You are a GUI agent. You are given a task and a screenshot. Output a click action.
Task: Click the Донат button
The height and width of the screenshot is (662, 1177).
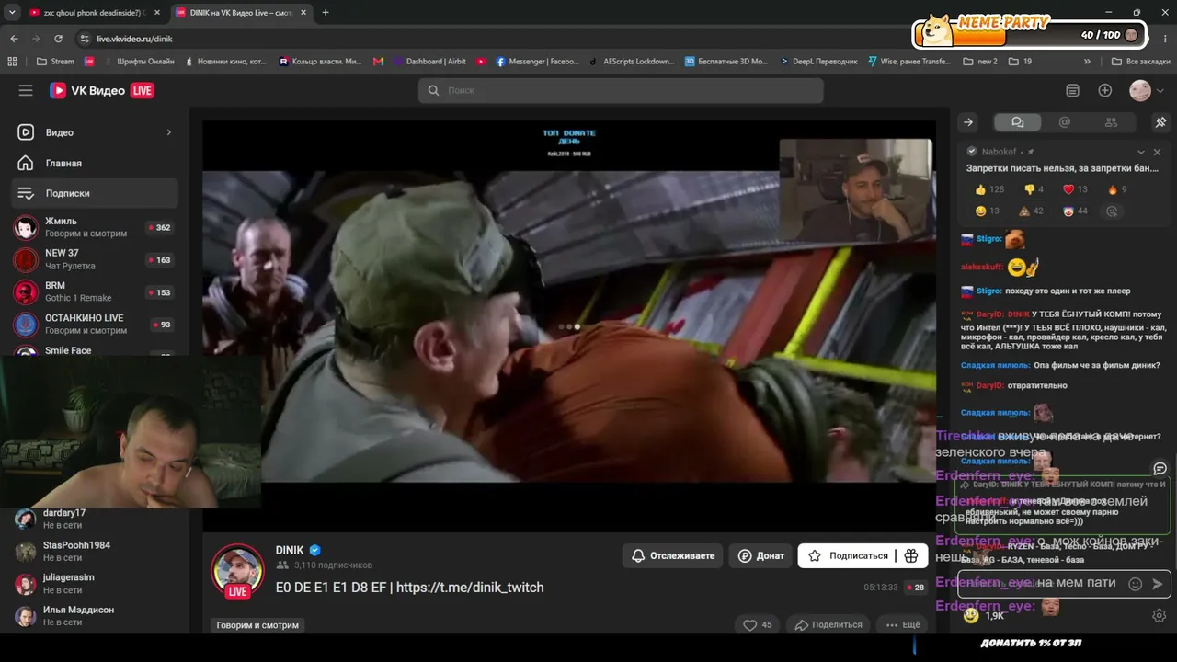[x=761, y=555]
